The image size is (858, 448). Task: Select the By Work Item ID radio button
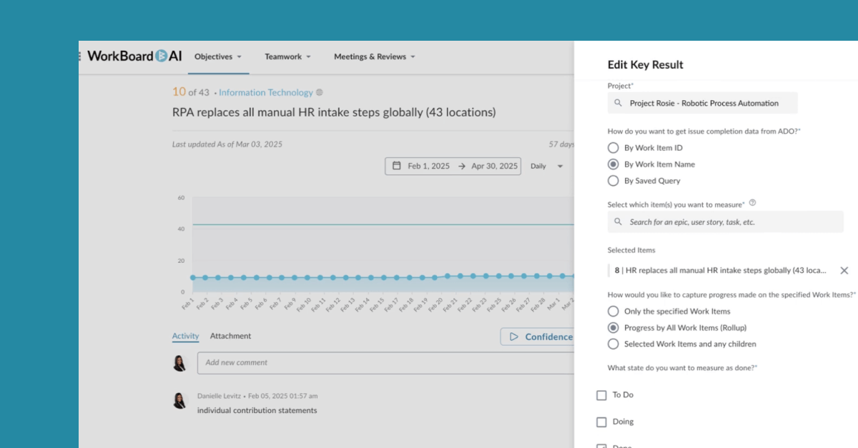613,147
